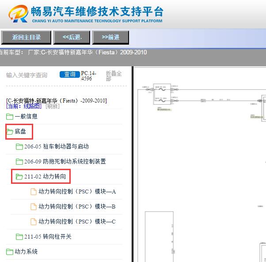Click the open folder icon beside 底盘
Screen dimensions: 266x262
pos(10,132)
